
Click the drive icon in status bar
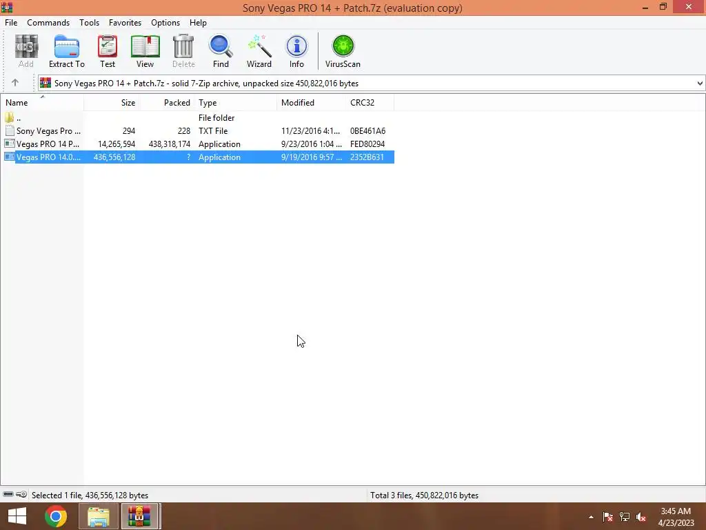click(8, 494)
